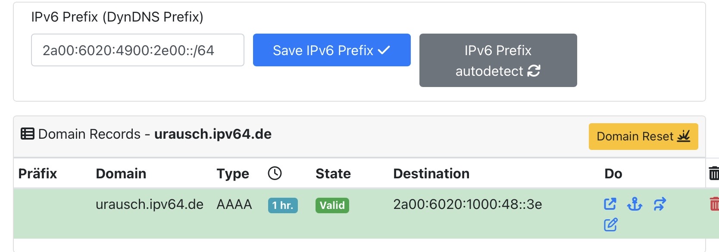This screenshot has height=252, width=719.
Task: Click the clock icon column header
Action: tap(275, 173)
